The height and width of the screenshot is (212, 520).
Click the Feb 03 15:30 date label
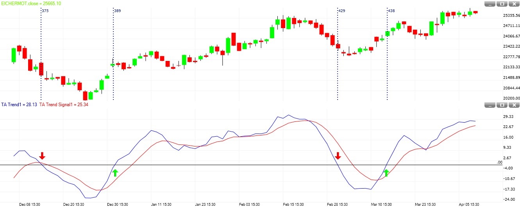click(x=250, y=204)
